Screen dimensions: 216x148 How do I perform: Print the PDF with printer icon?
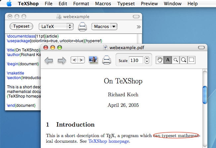point(107,60)
